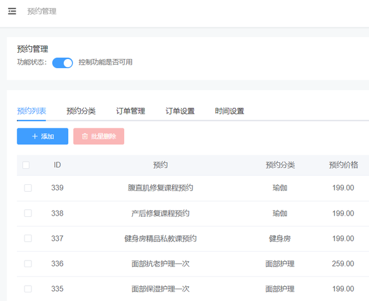Click the 添加 button

(x=42, y=136)
